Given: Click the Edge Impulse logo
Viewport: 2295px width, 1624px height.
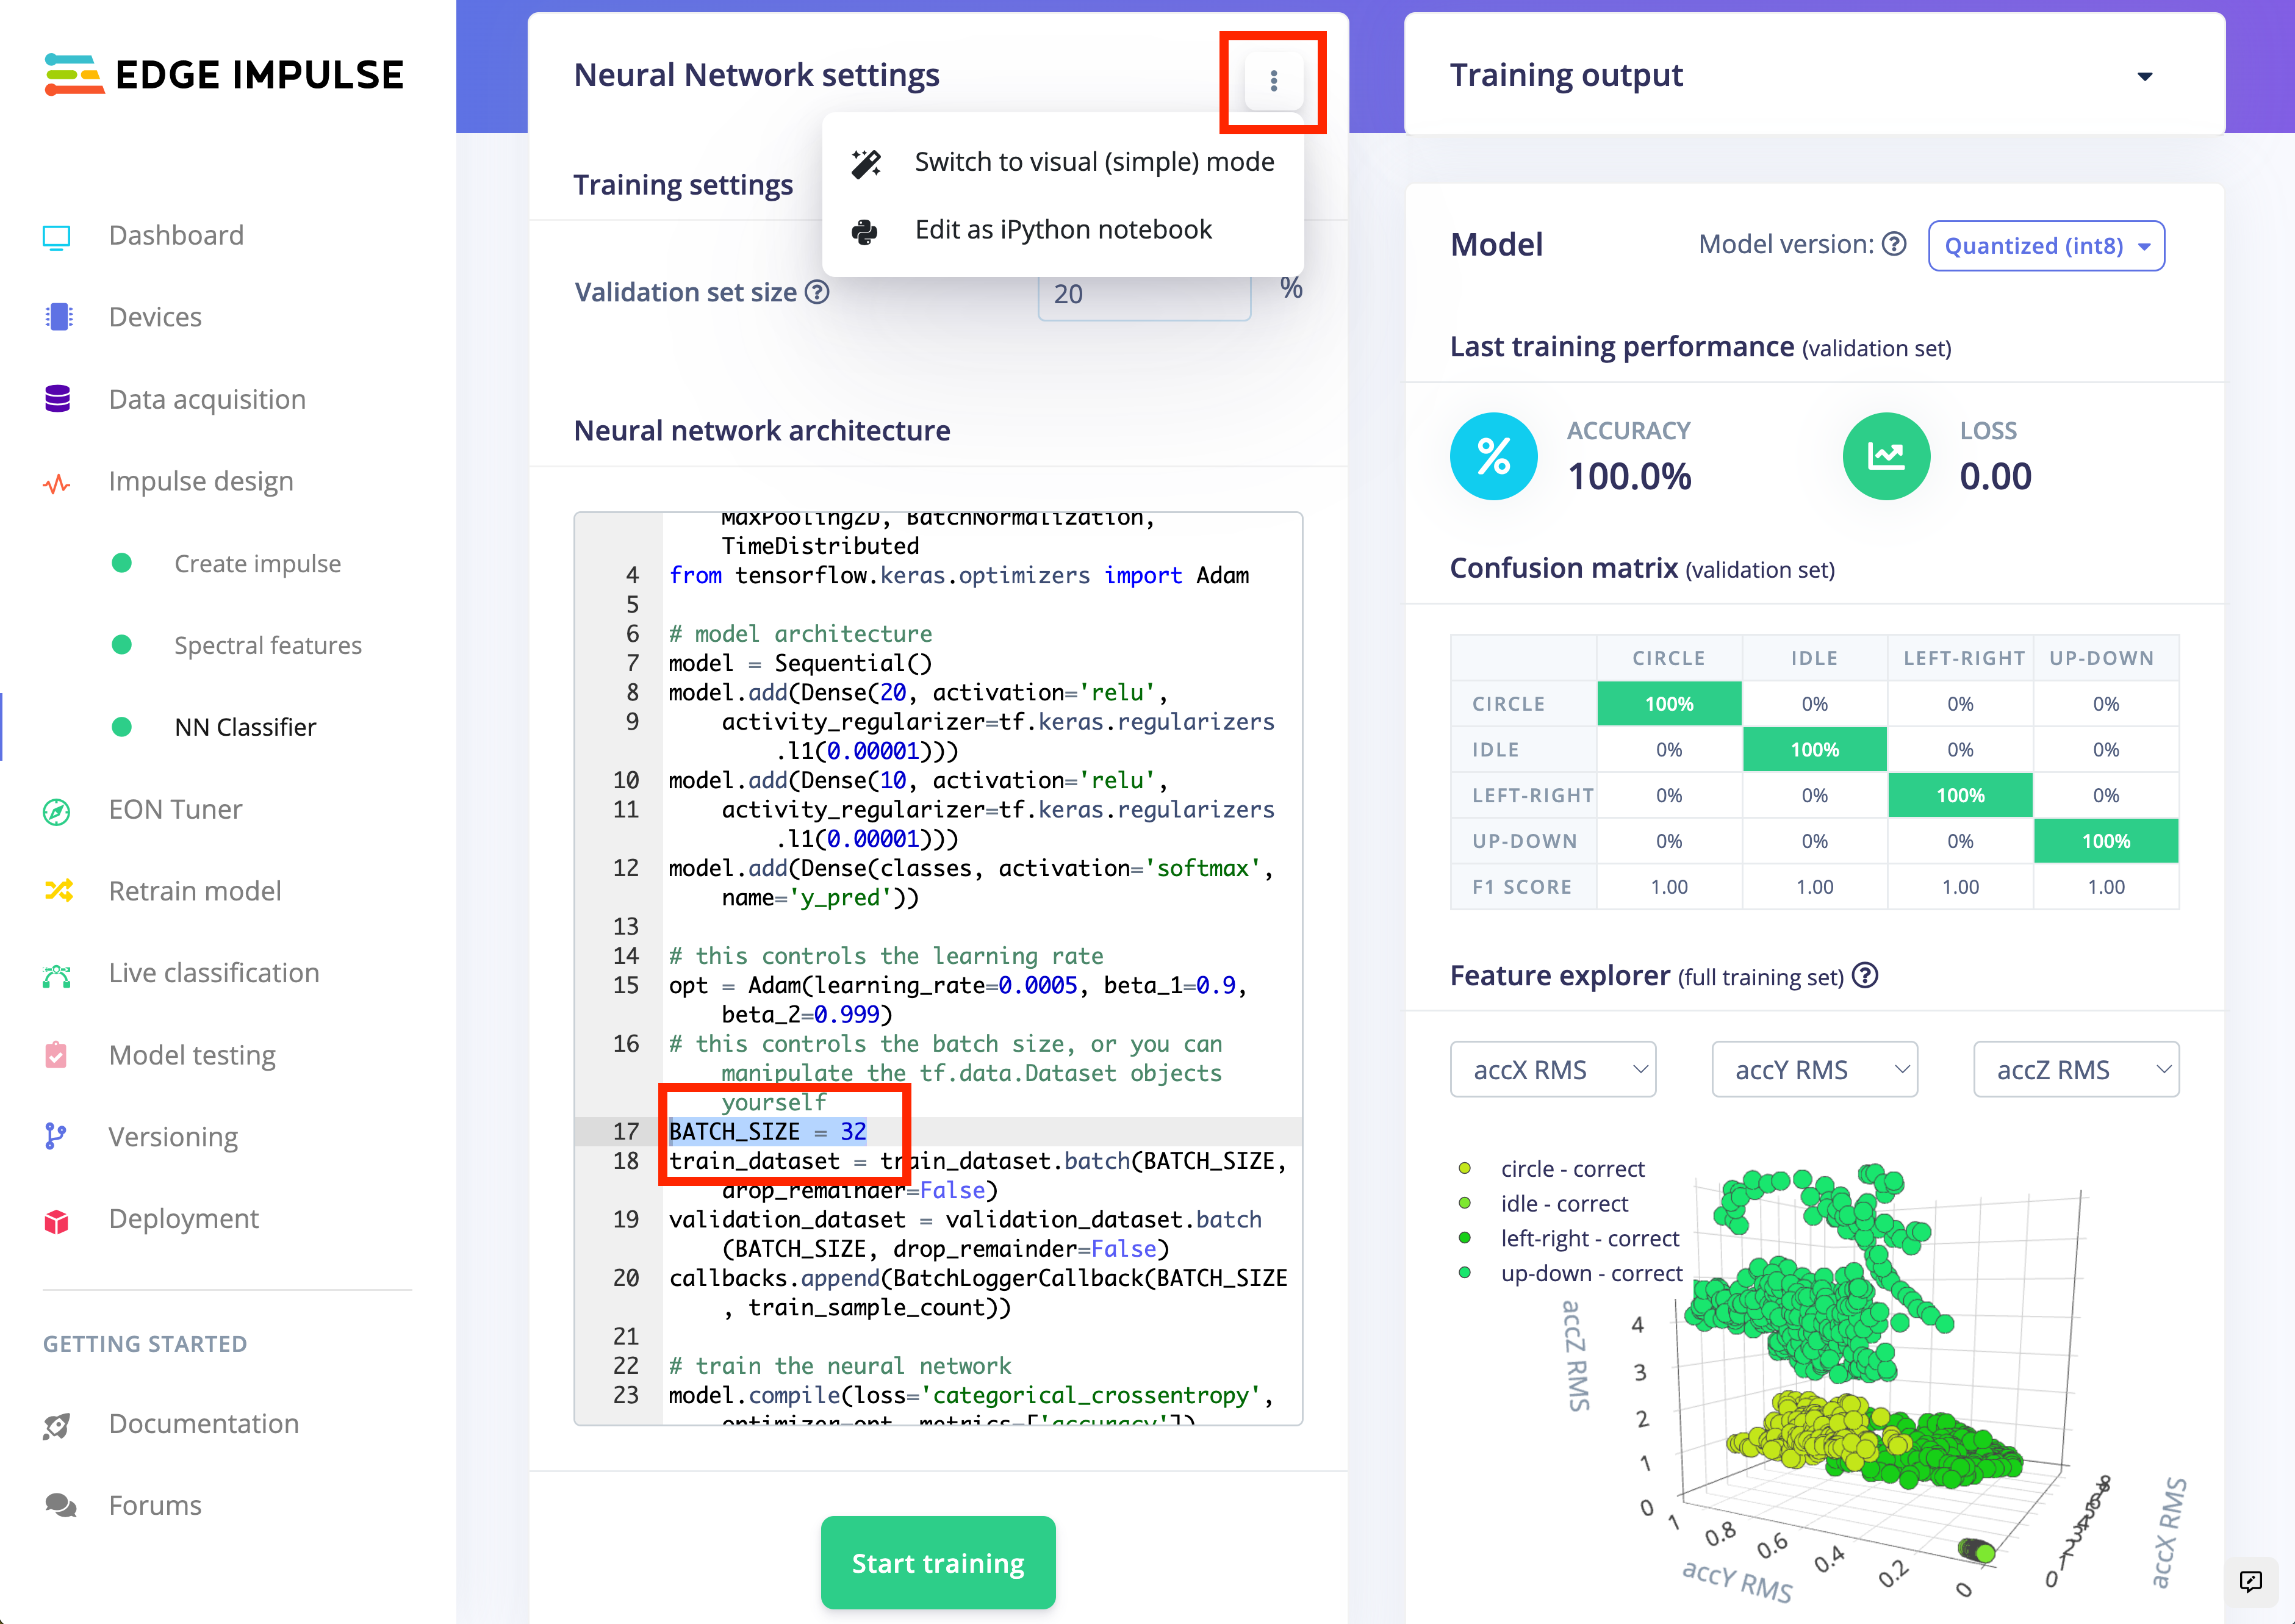Looking at the screenshot, I should coord(224,75).
